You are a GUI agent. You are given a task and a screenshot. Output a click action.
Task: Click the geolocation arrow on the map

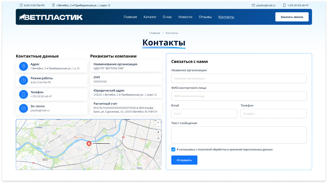tap(158, 132)
